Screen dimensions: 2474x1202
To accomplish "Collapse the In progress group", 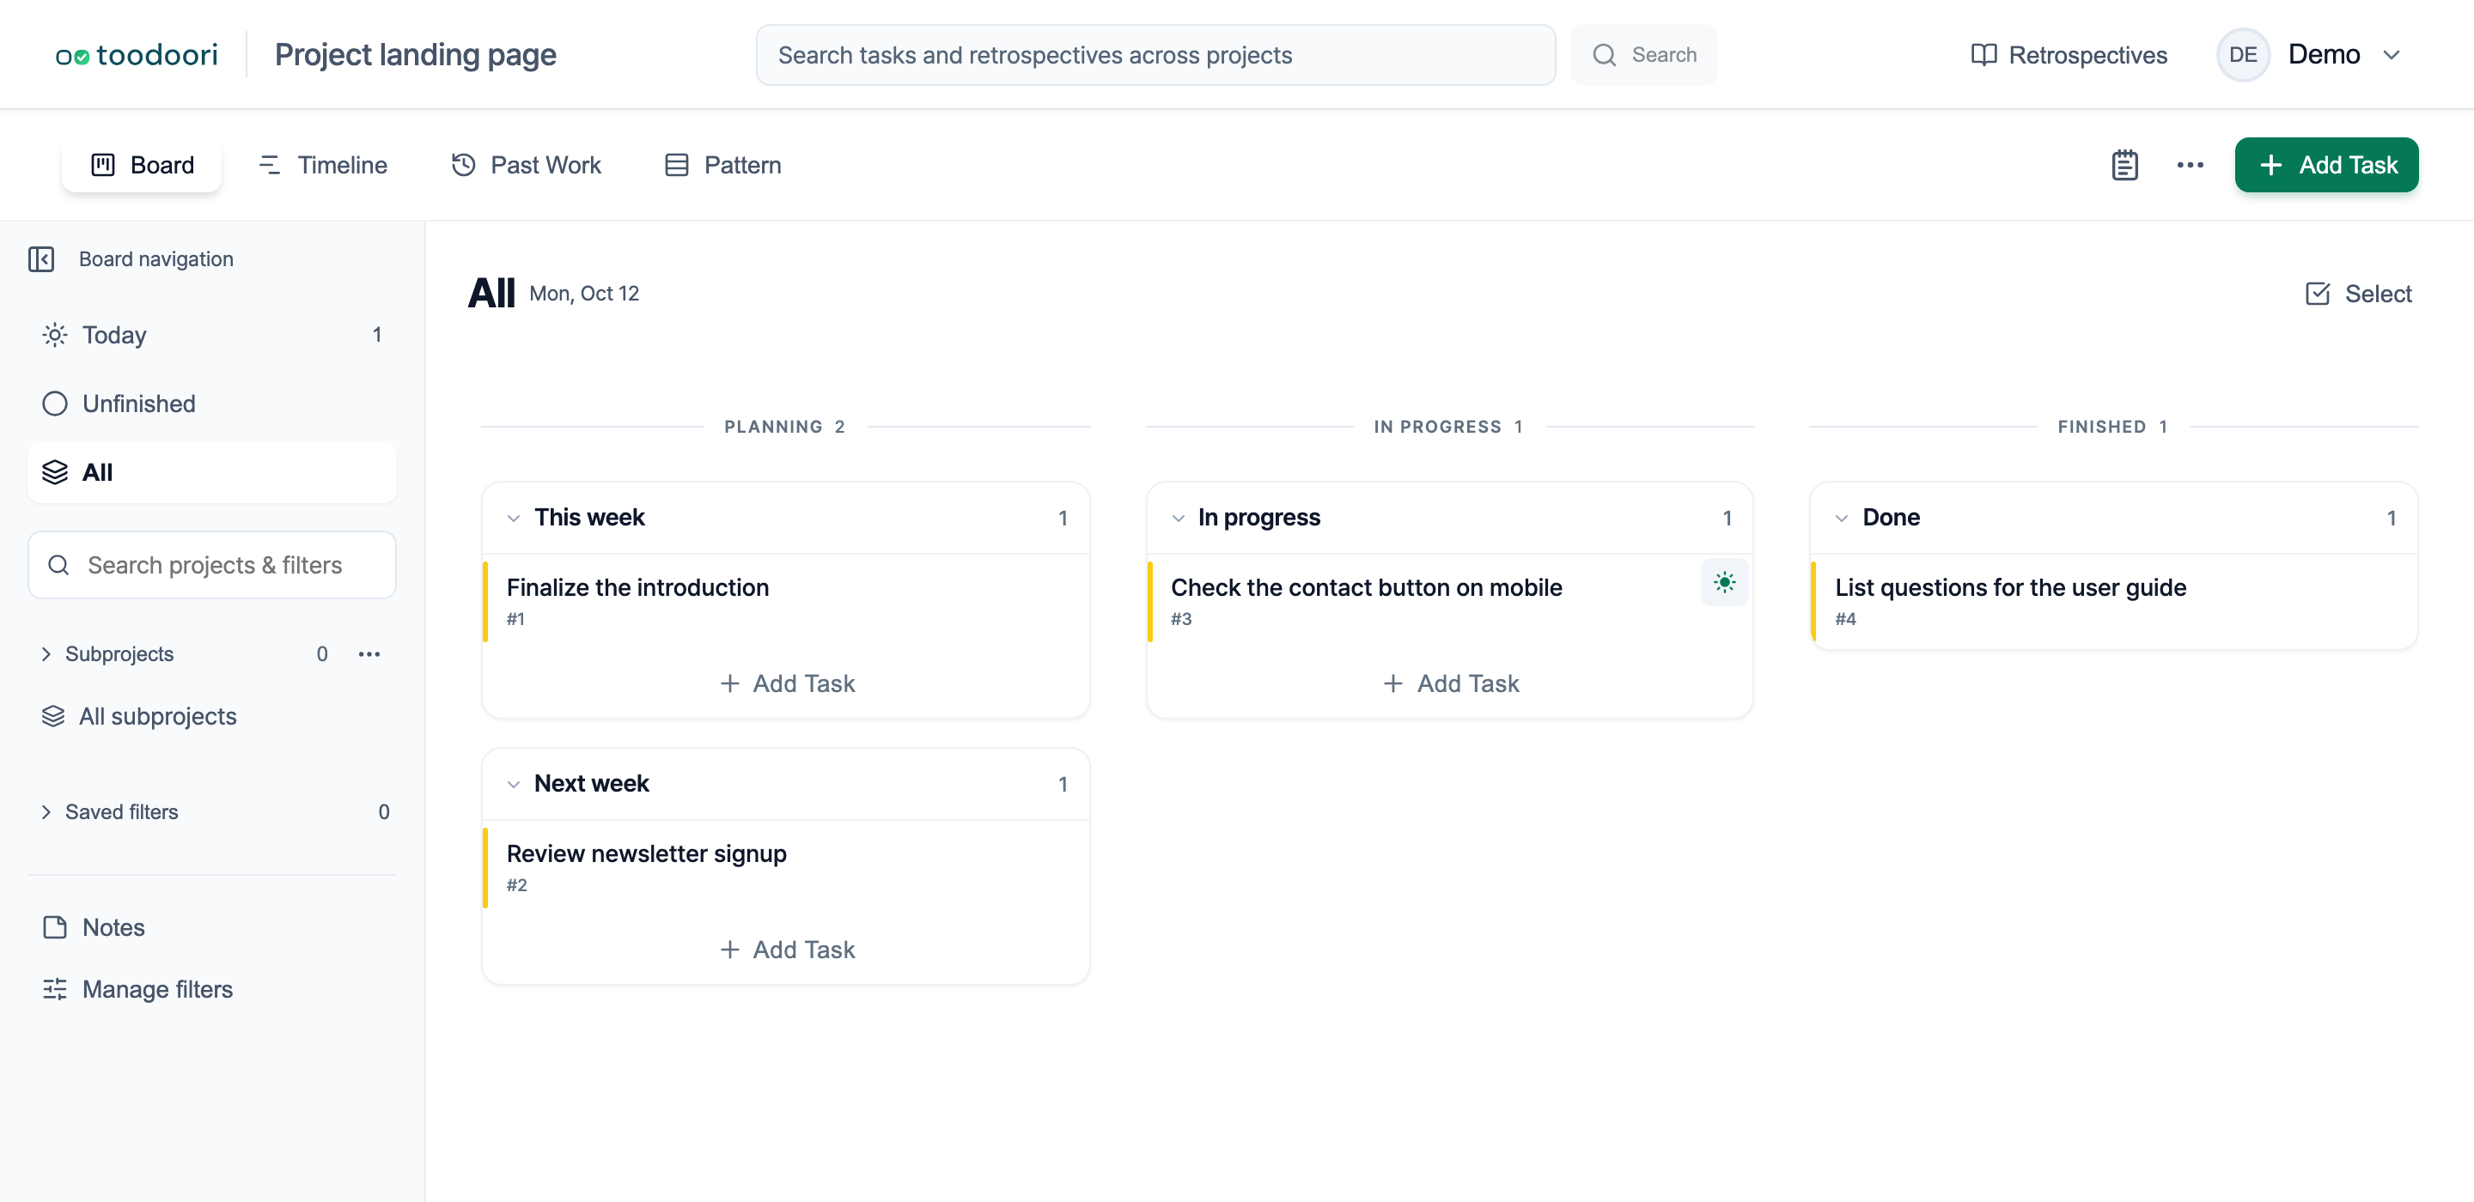I will 1178,519.
